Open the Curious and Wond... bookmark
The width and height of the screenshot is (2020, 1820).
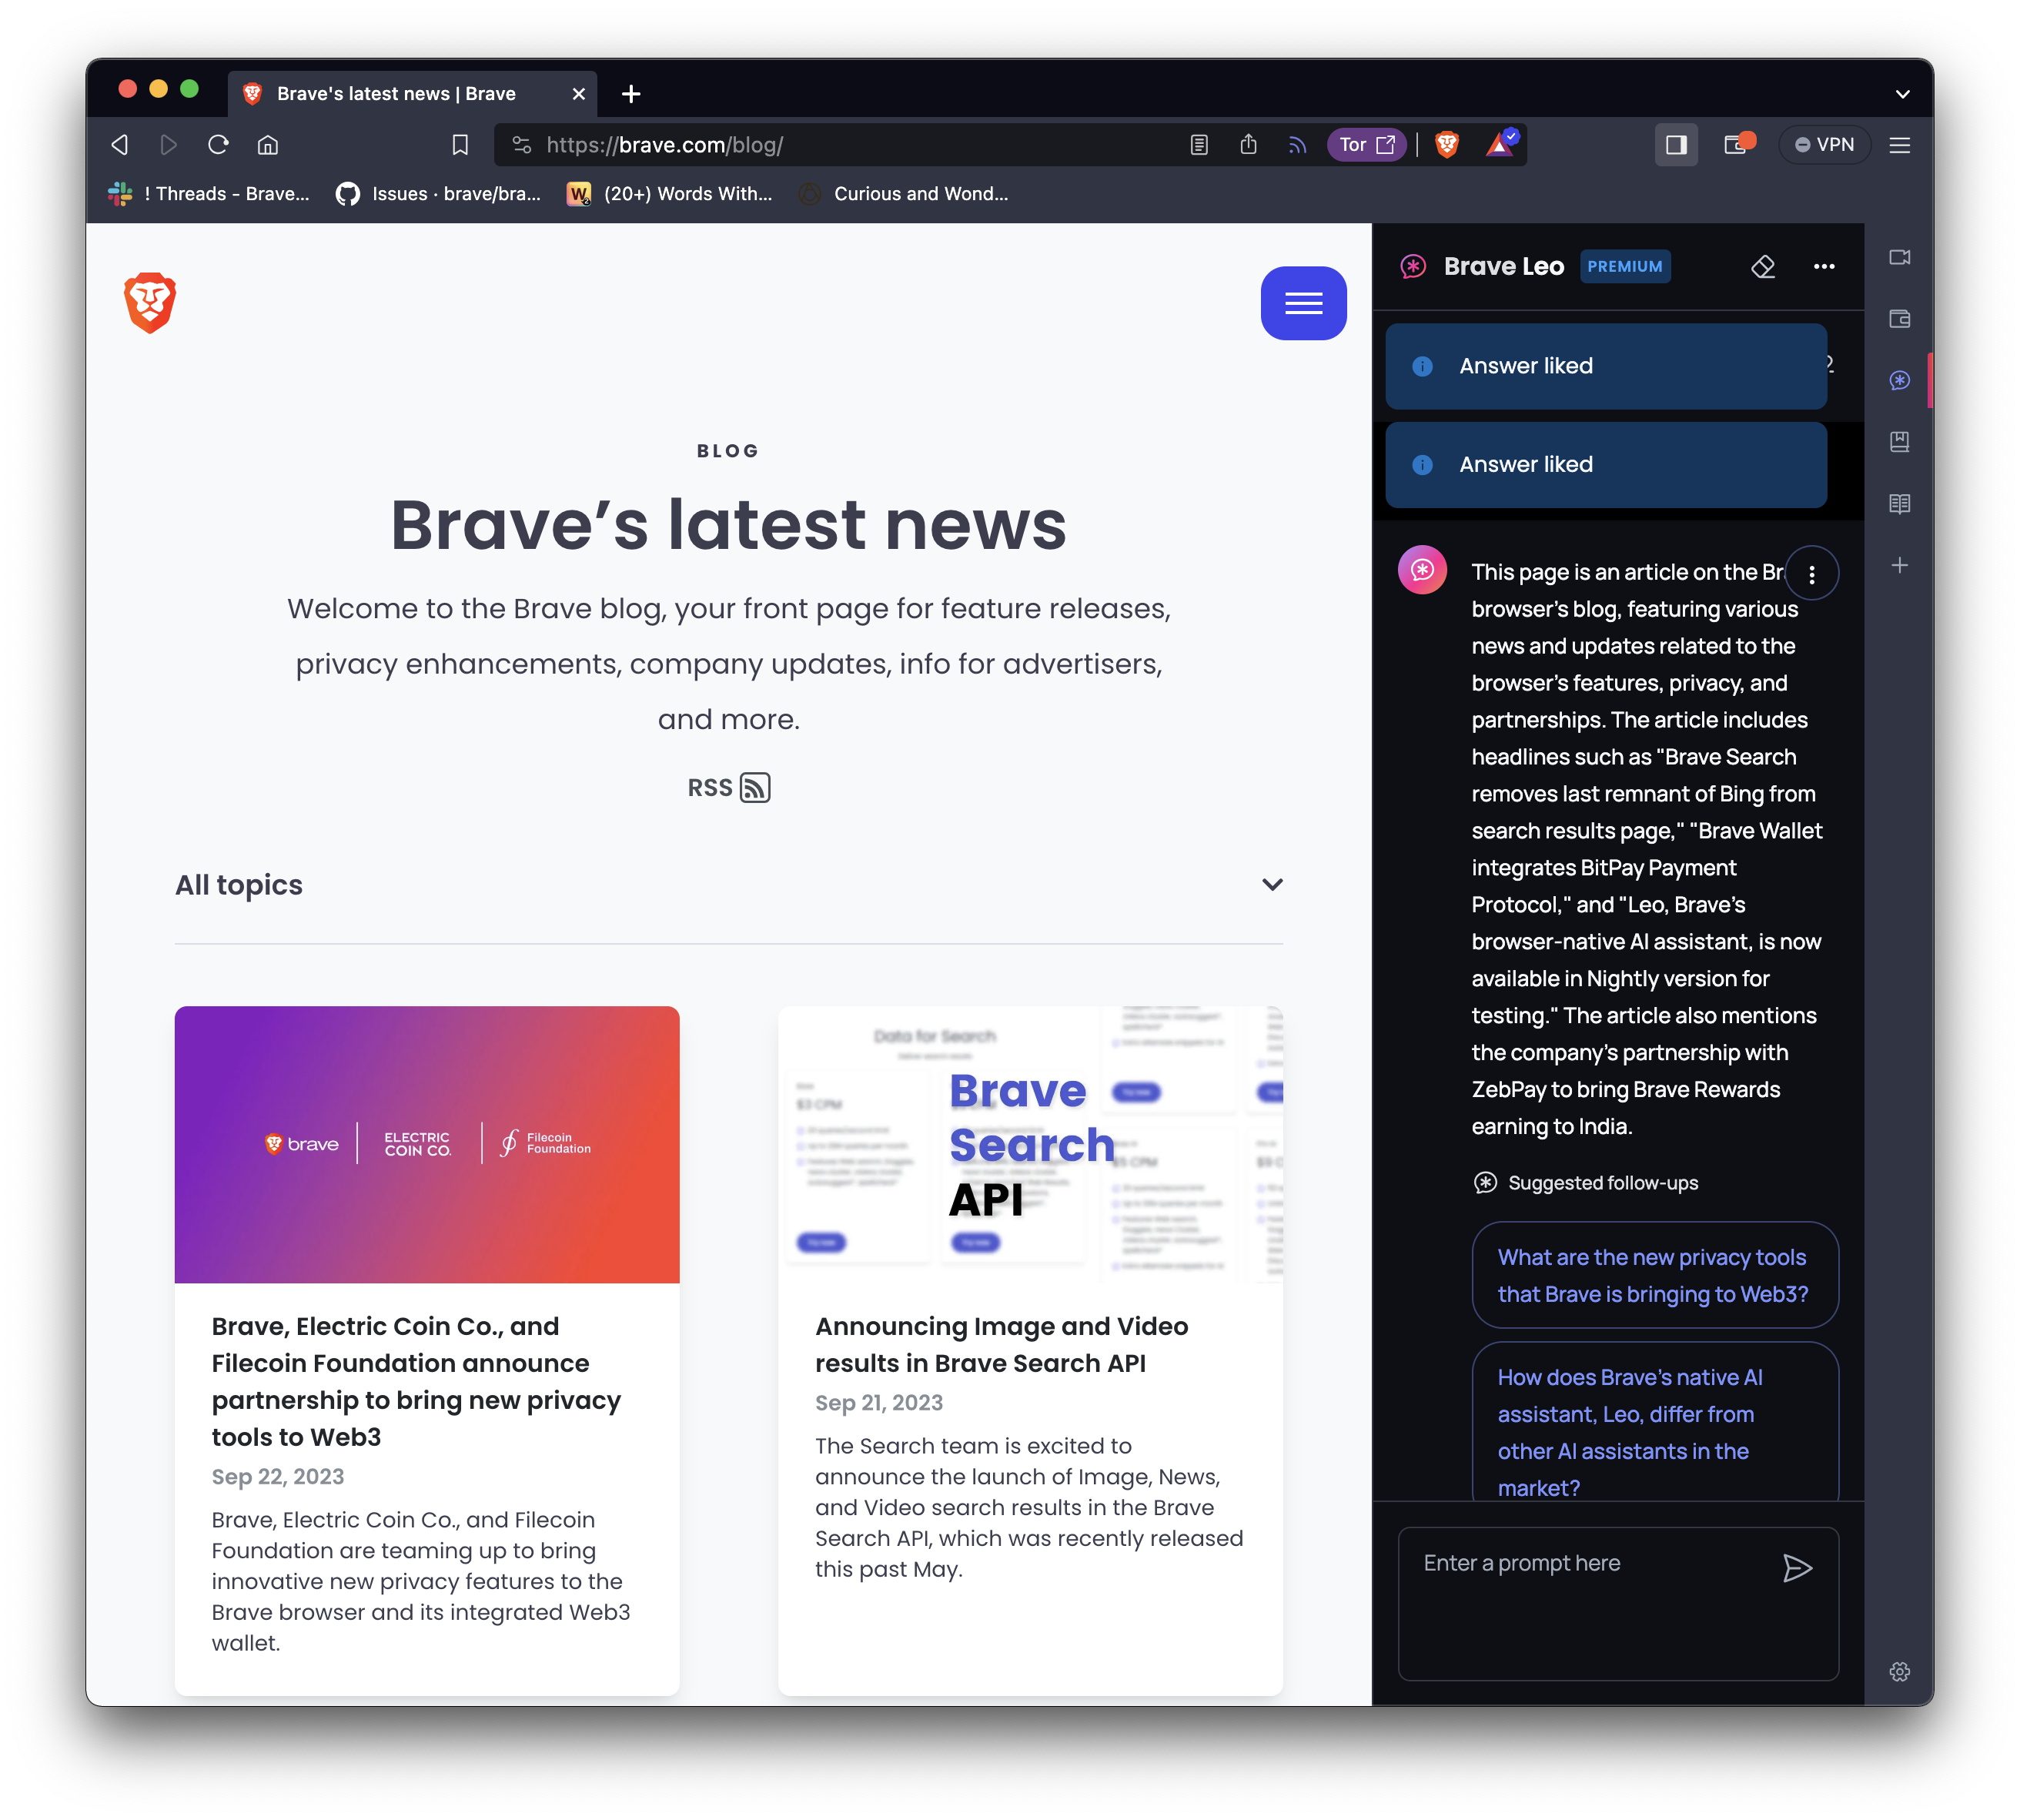[904, 194]
